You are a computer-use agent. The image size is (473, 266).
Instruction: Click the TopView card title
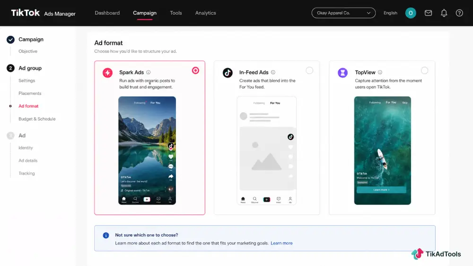click(x=365, y=72)
